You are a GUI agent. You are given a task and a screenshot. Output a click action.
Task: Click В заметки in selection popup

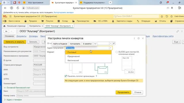click(x=87, y=44)
